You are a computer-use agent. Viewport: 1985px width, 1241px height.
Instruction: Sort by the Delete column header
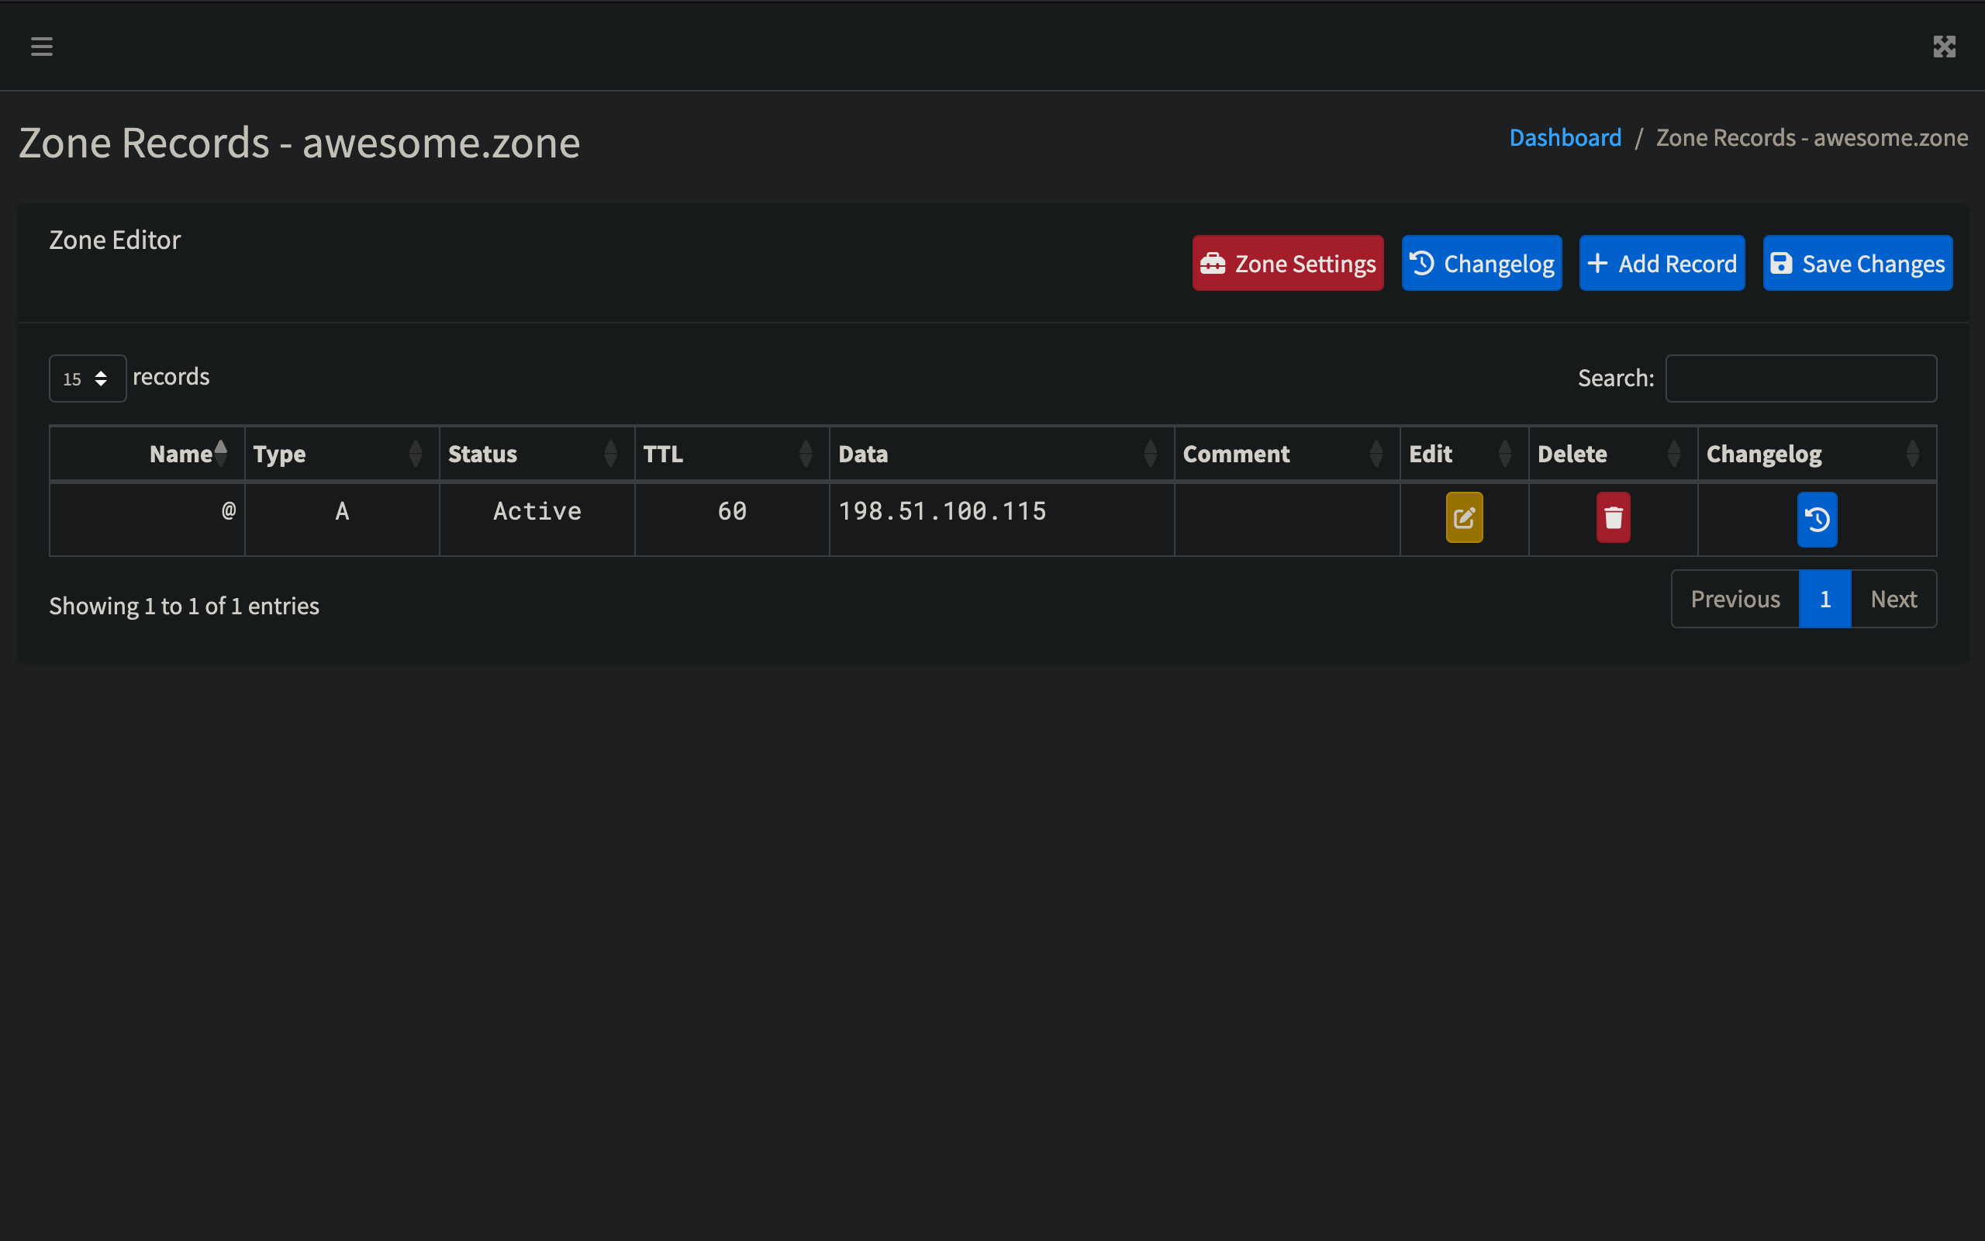[x=1614, y=454]
